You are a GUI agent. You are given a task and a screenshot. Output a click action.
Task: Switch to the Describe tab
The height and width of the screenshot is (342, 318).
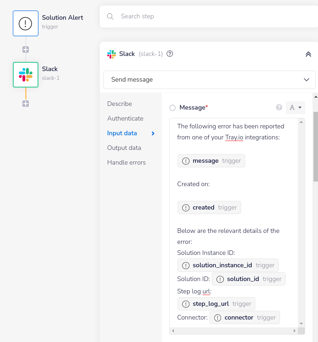tap(119, 104)
